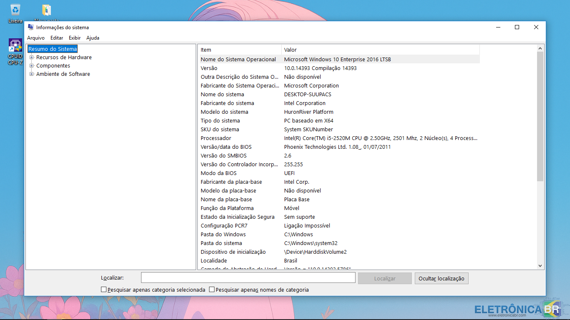Expand the Componentes tree node

click(x=31, y=66)
